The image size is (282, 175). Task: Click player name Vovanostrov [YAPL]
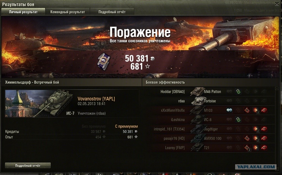point(96,99)
